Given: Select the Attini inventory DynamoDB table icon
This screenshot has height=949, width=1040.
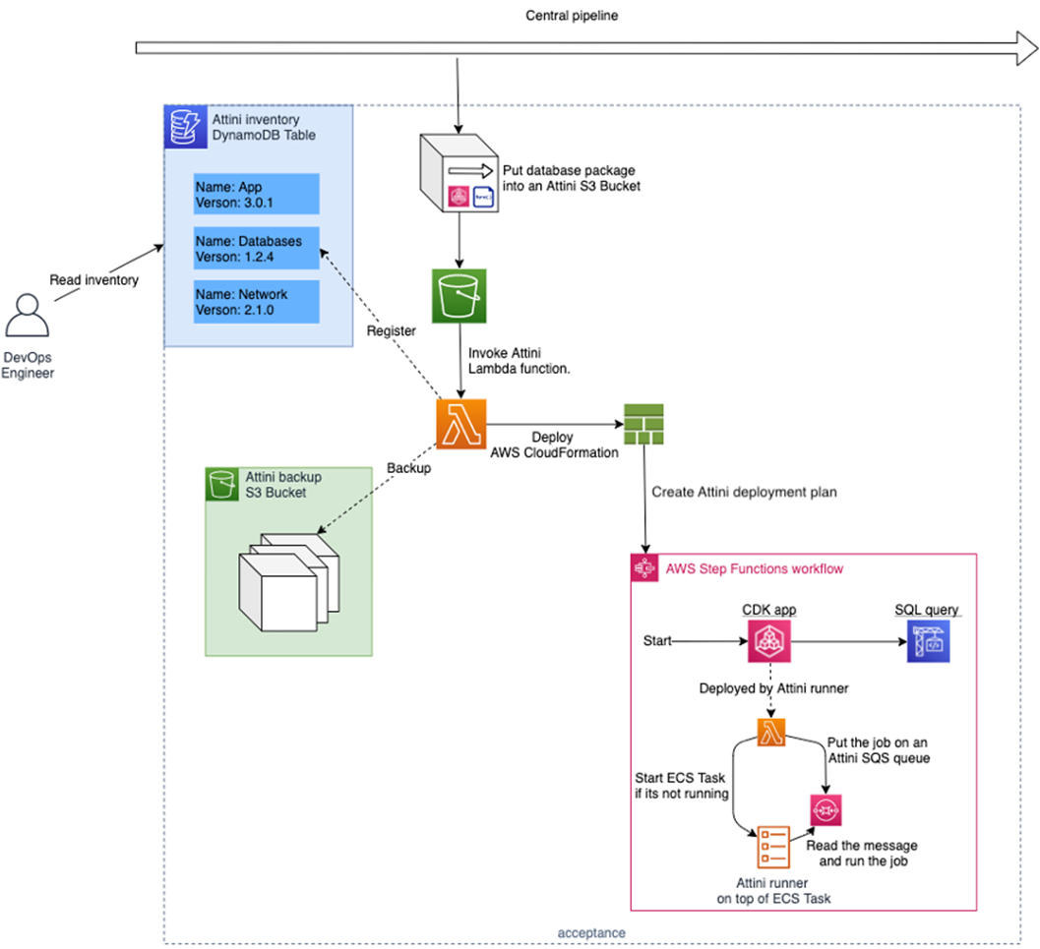Looking at the screenshot, I should (x=184, y=126).
